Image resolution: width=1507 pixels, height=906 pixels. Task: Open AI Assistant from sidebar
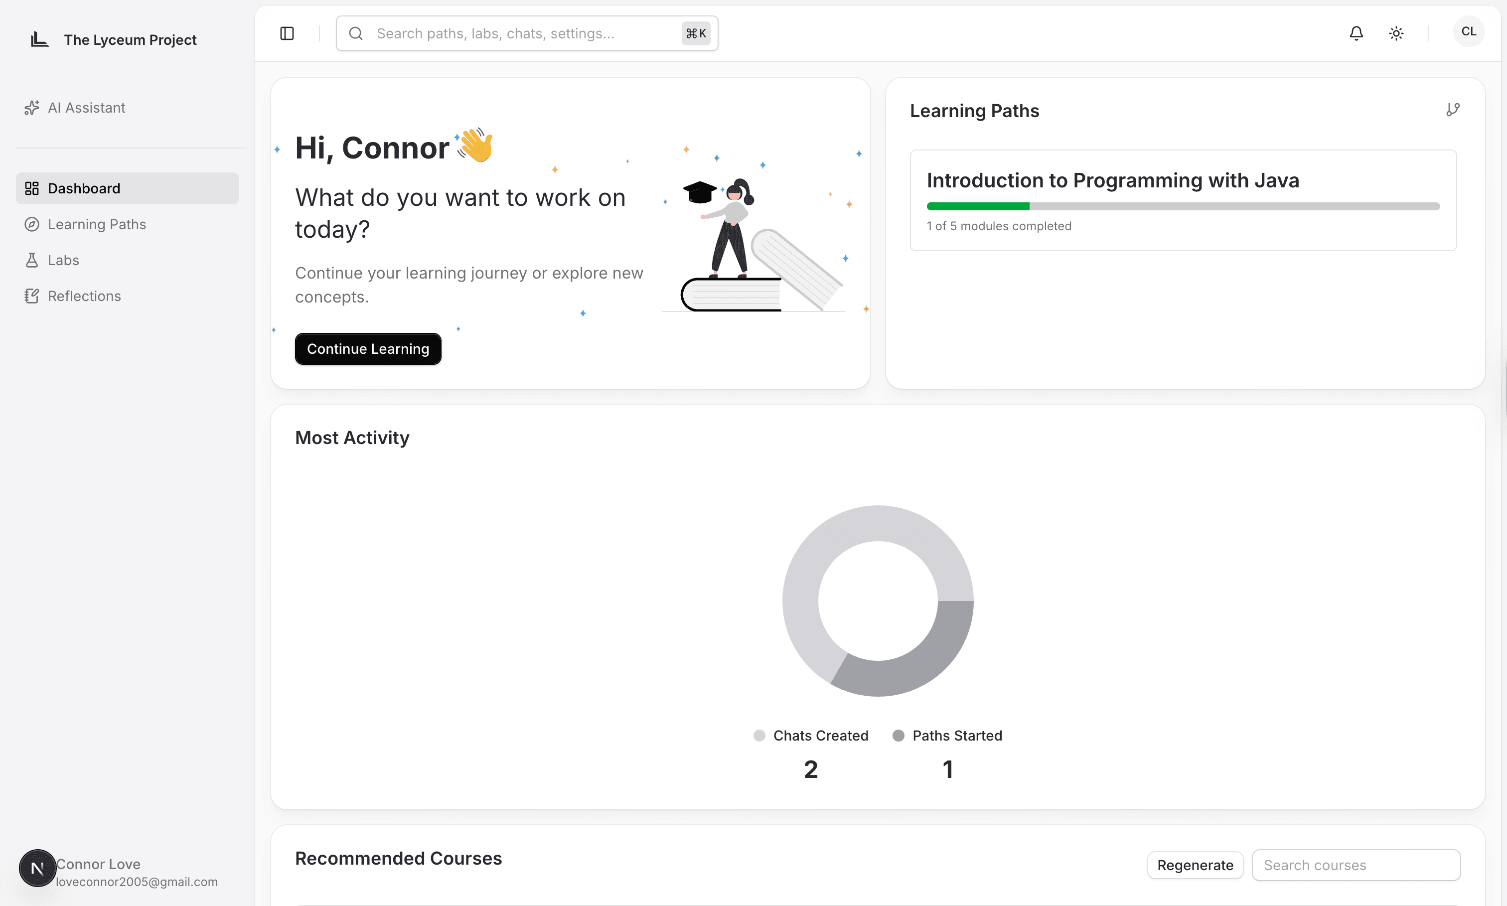(x=86, y=108)
